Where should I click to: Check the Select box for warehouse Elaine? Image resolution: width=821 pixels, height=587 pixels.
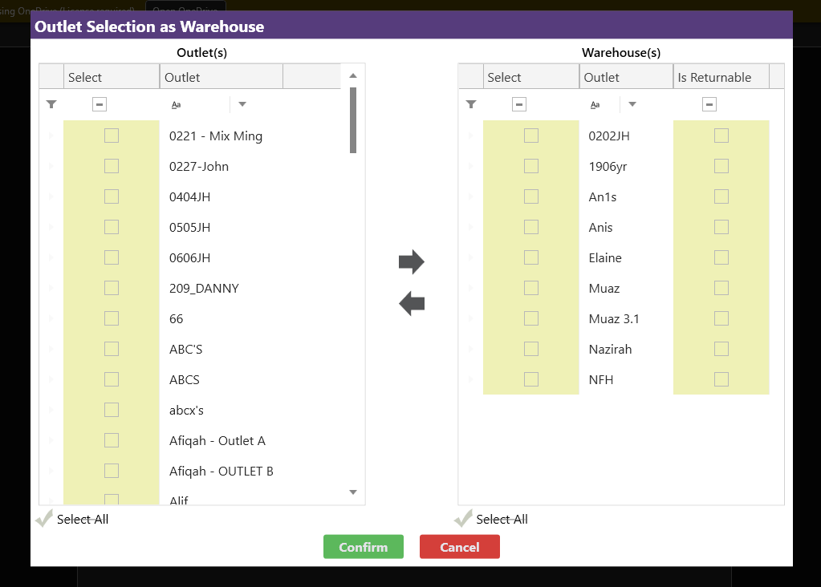(x=530, y=257)
